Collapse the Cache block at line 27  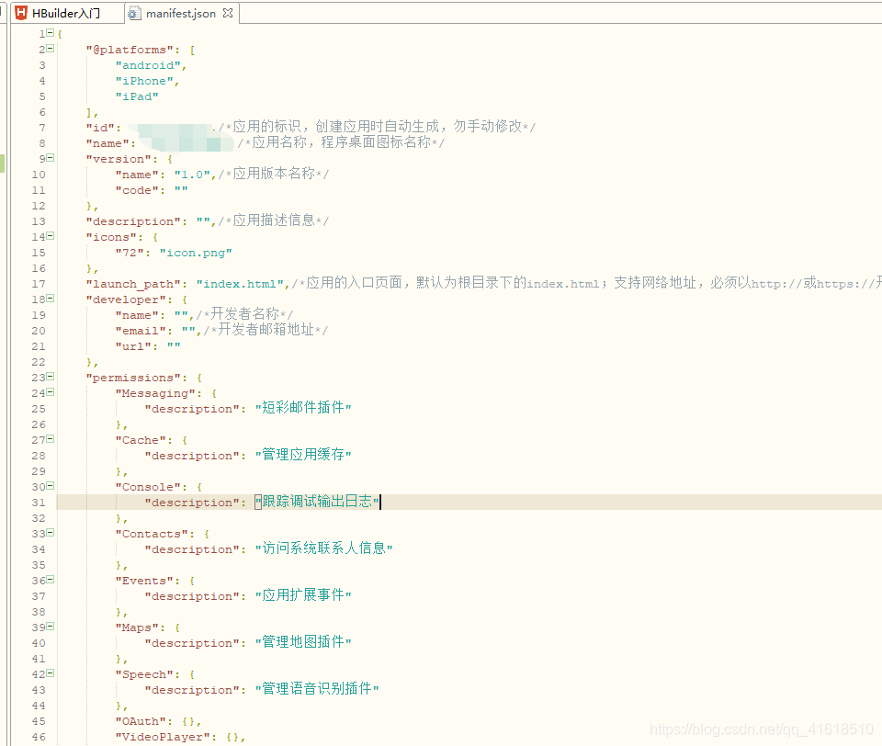click(51, 439)
